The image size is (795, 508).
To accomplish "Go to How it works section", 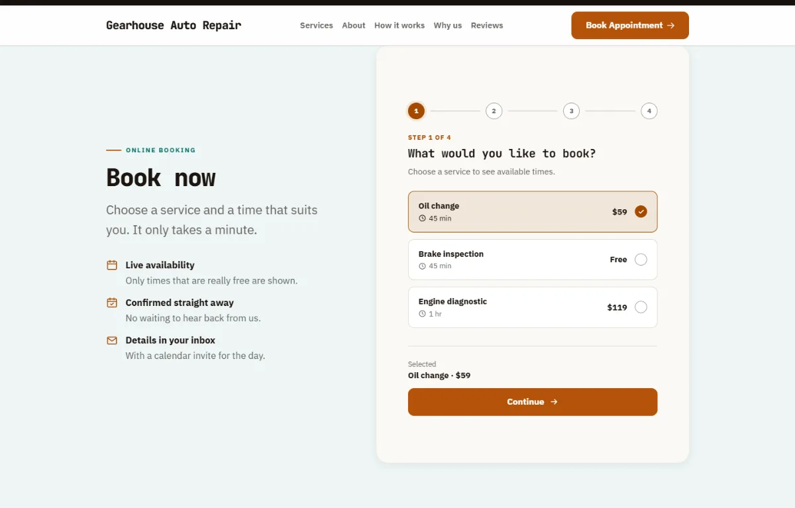I will click(x=399, y=25).
